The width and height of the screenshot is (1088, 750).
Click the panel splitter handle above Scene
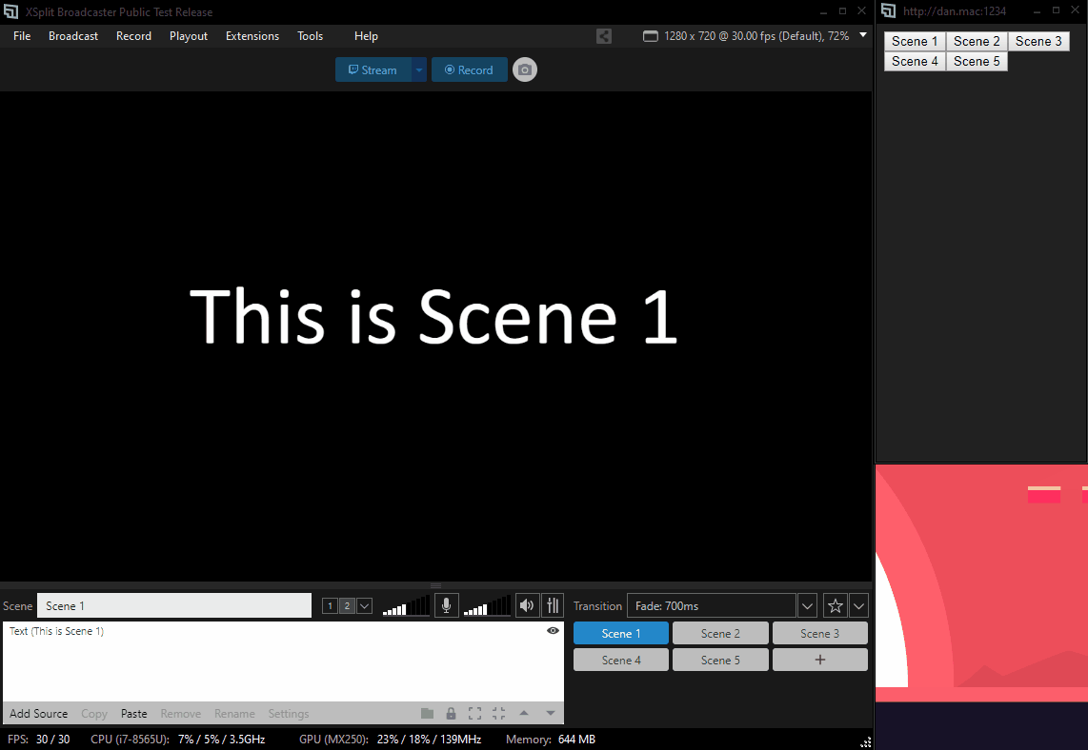(435, 585)
